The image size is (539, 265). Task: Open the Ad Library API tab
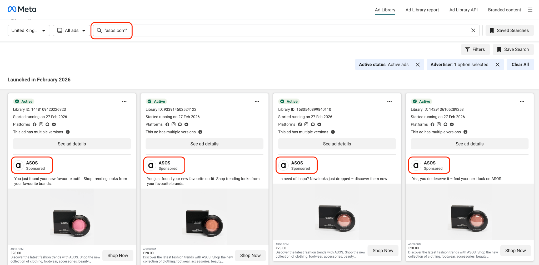point(463,10)
